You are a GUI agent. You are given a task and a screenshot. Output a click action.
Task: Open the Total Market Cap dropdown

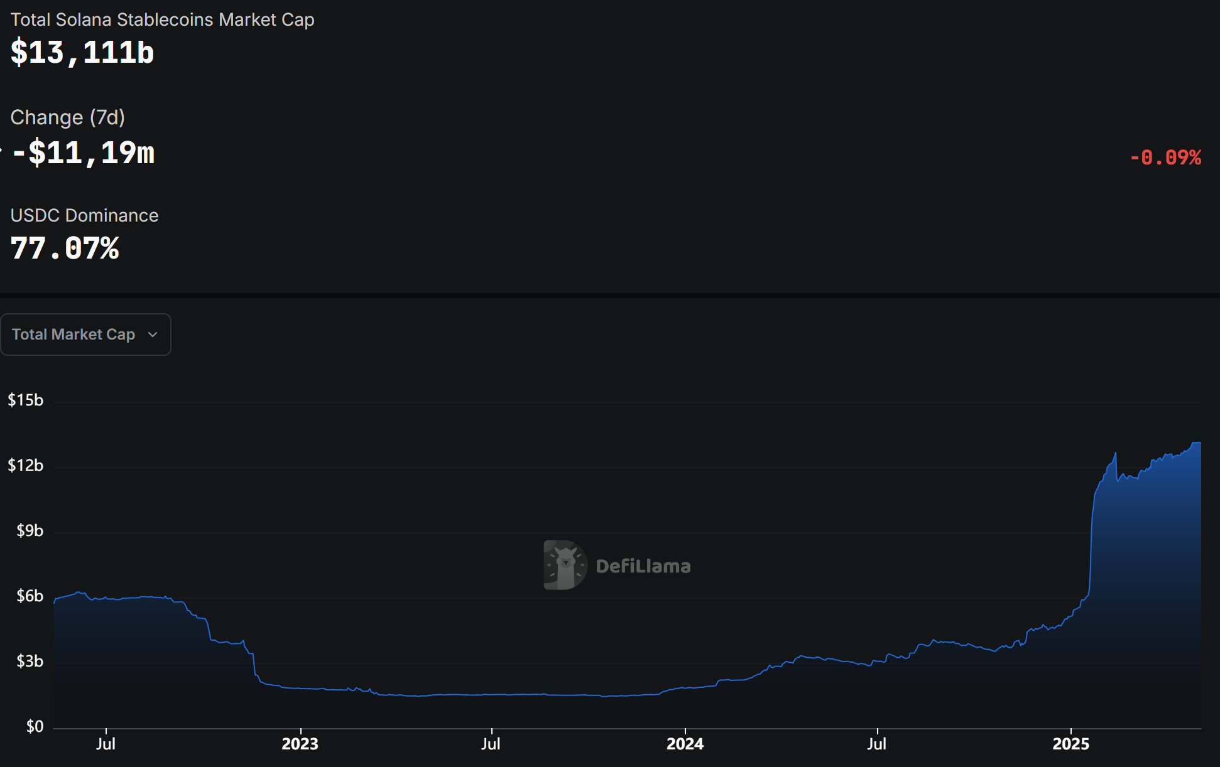coord(85,335)
